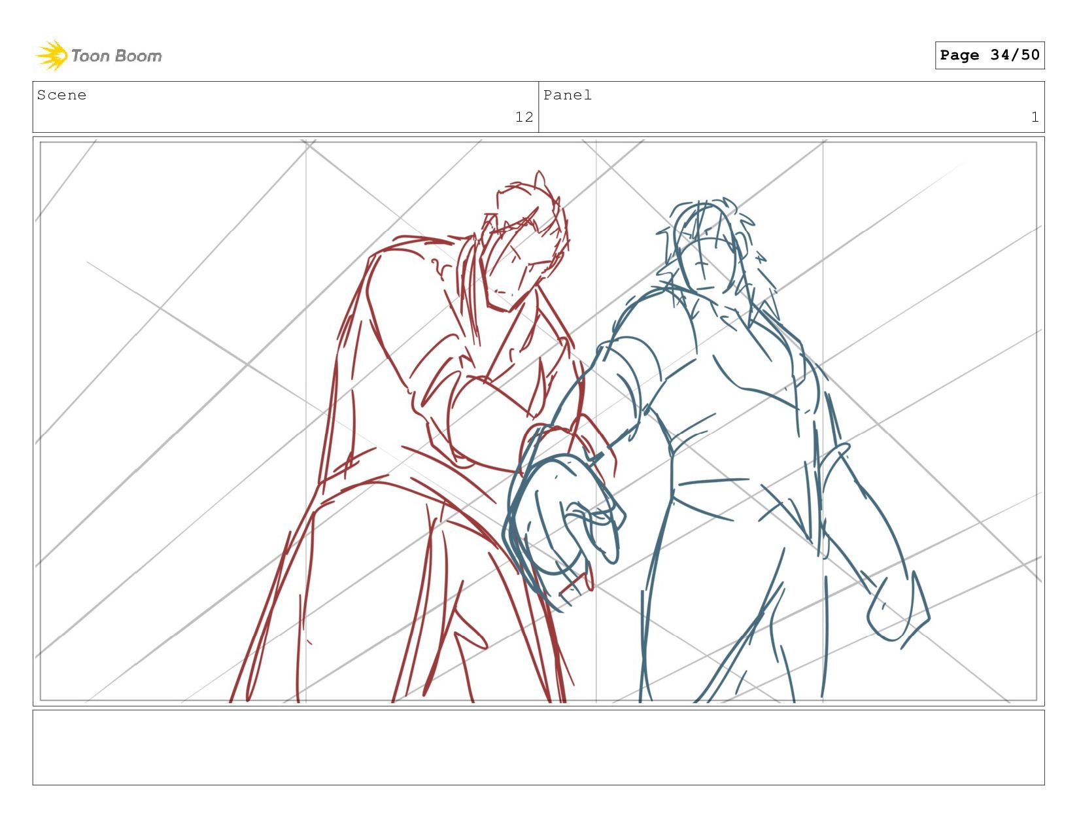The image size is (1079, 834).
Task: Click the Panel label
Action: point(568,95)
